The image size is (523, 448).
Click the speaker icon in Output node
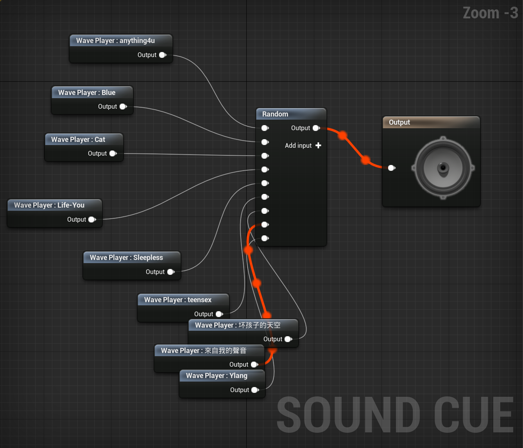(443, 168)
